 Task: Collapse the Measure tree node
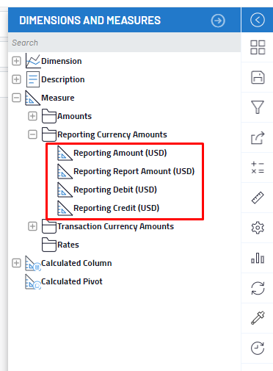pyautogui.click(x=16, y=98)
